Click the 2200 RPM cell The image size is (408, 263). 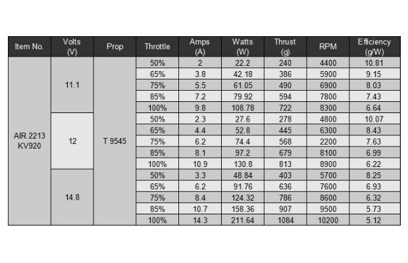pos(328,141)
